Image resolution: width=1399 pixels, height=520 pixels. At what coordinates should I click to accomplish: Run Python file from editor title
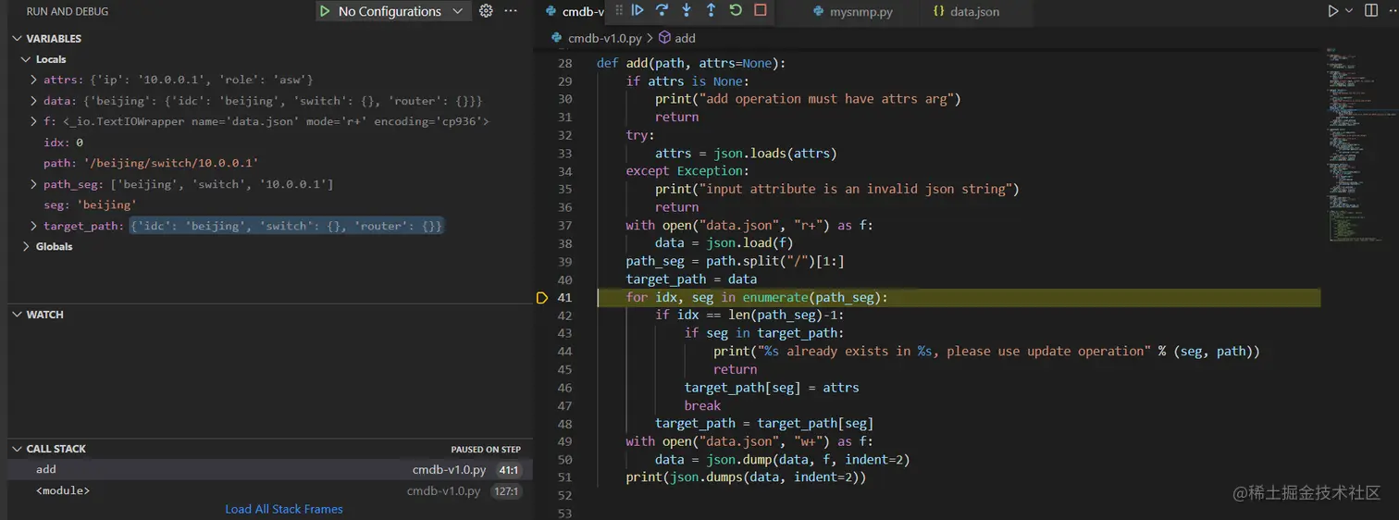click(1332, 11)
